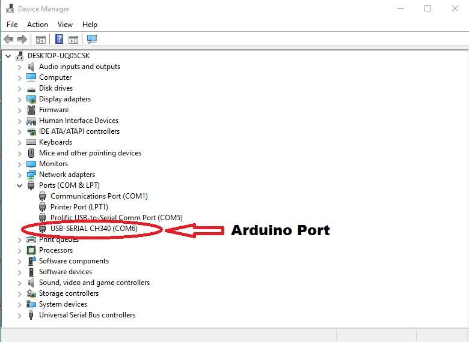Select the IDE ATA/ATAPI controllers label

coord(79,131)
